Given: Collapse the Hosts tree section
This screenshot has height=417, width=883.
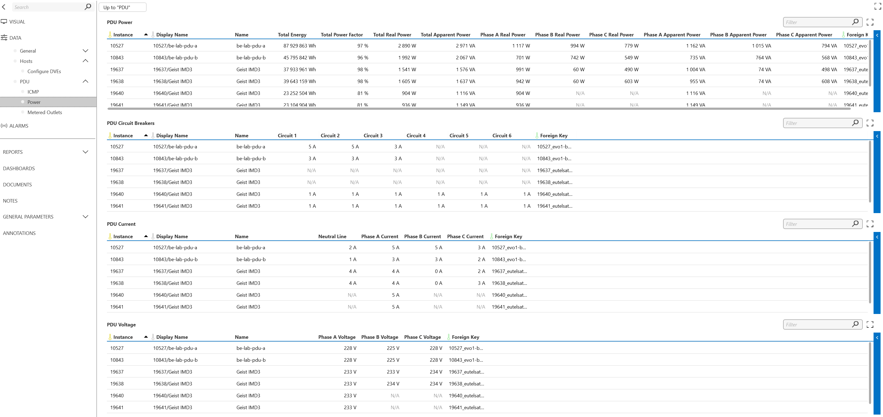Looking at the screenshot, I should click(x=85, y=61).
